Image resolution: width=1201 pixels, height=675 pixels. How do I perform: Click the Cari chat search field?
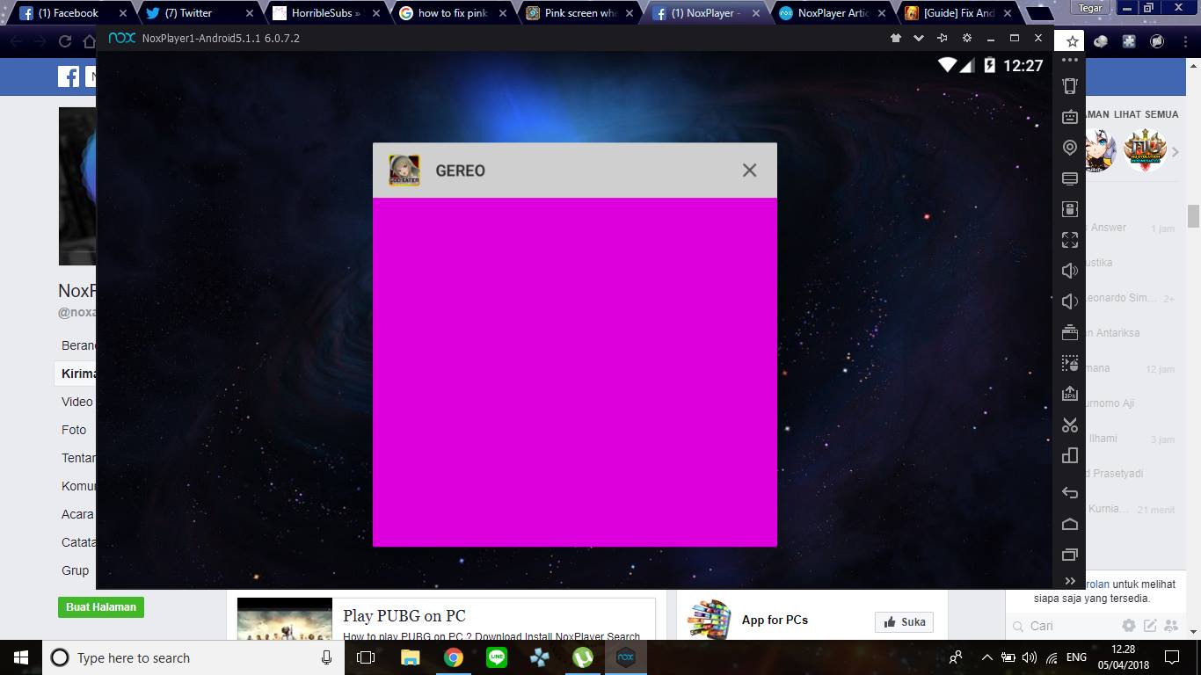[x=1064, y=626]
